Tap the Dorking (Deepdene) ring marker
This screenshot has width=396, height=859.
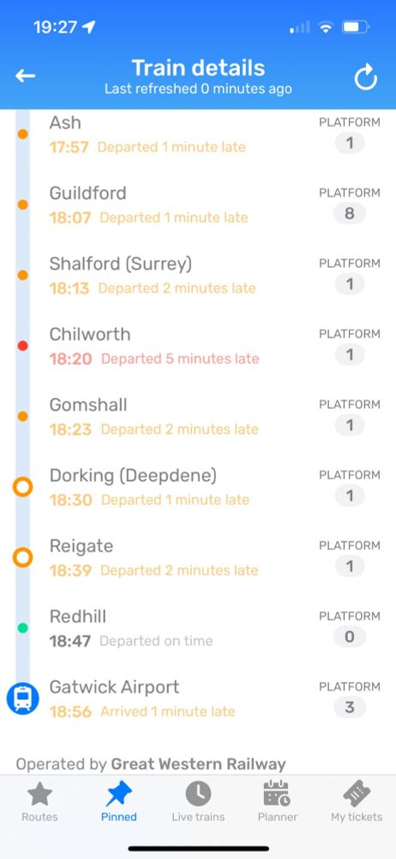22,486
